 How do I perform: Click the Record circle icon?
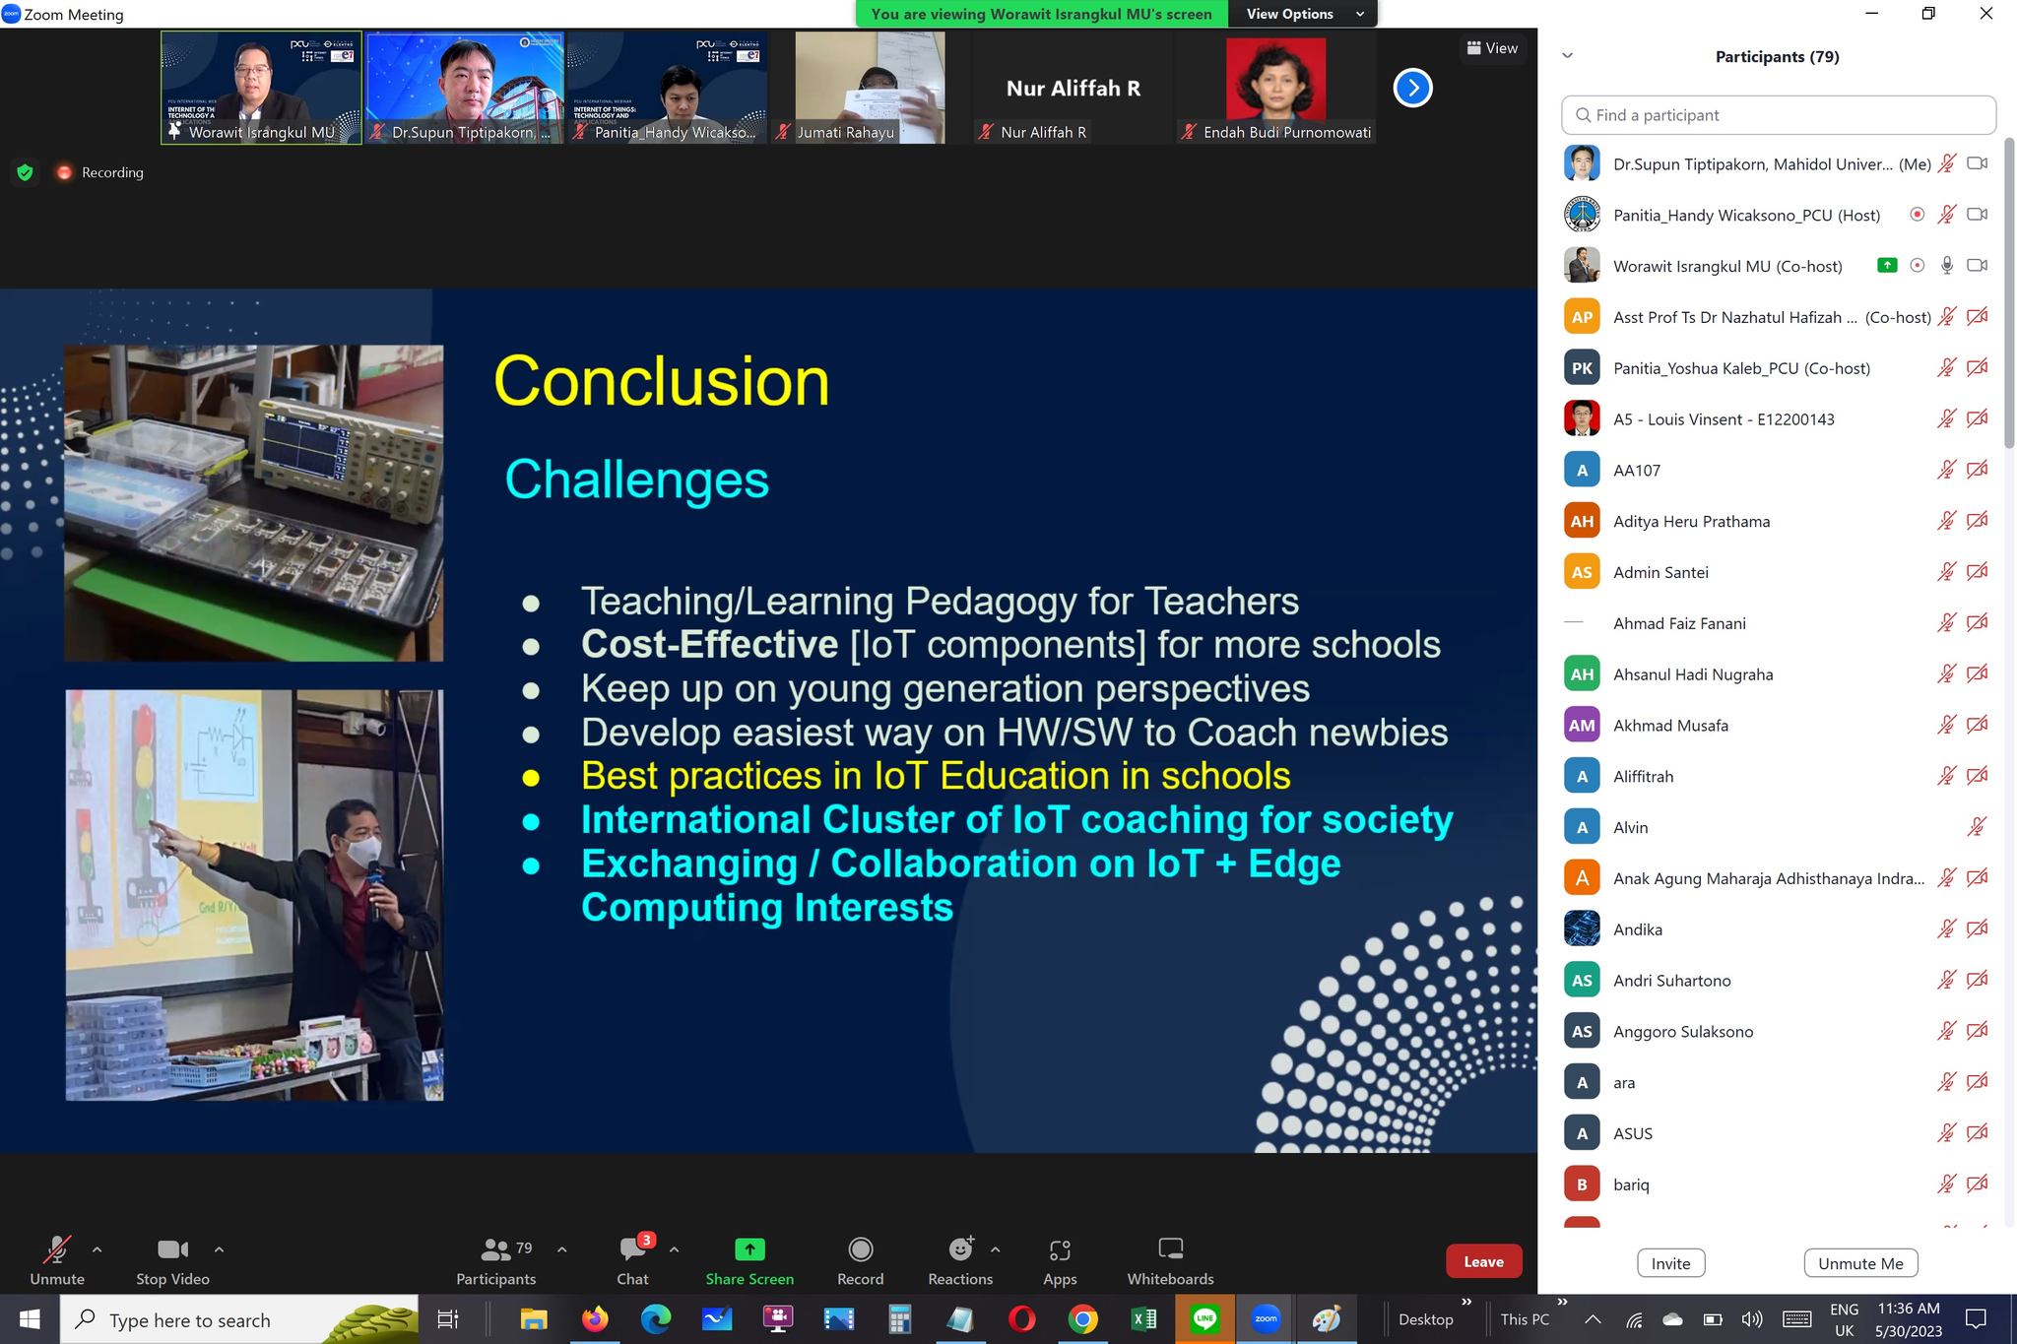[860, 1250]
